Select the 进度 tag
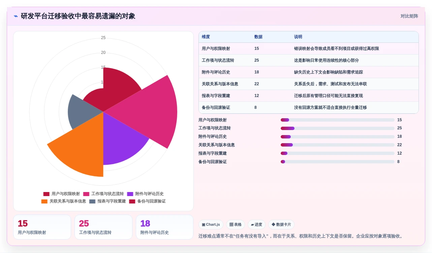Image resolution: width=432 pixels, height=253 pixels. pos(256,225)
